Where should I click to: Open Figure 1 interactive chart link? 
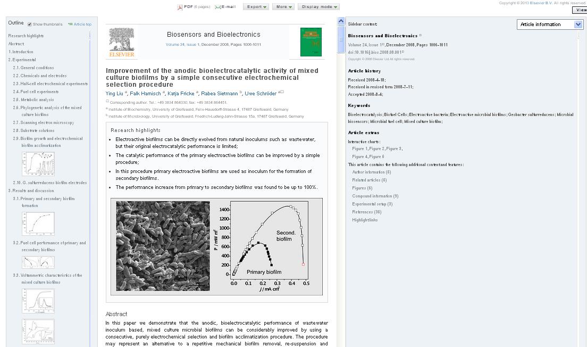point(360,149)
